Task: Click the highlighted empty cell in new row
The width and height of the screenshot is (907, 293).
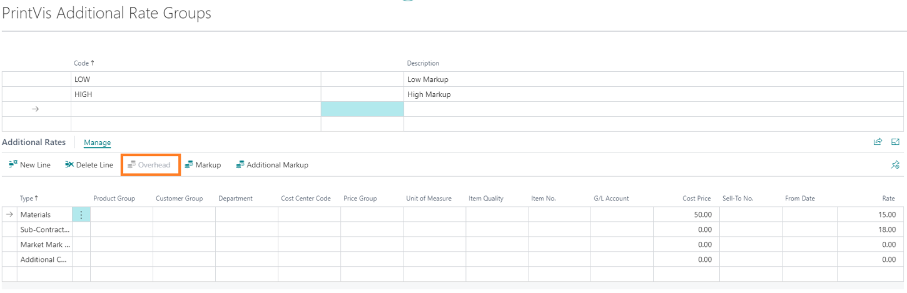Action: click(362, 109)
